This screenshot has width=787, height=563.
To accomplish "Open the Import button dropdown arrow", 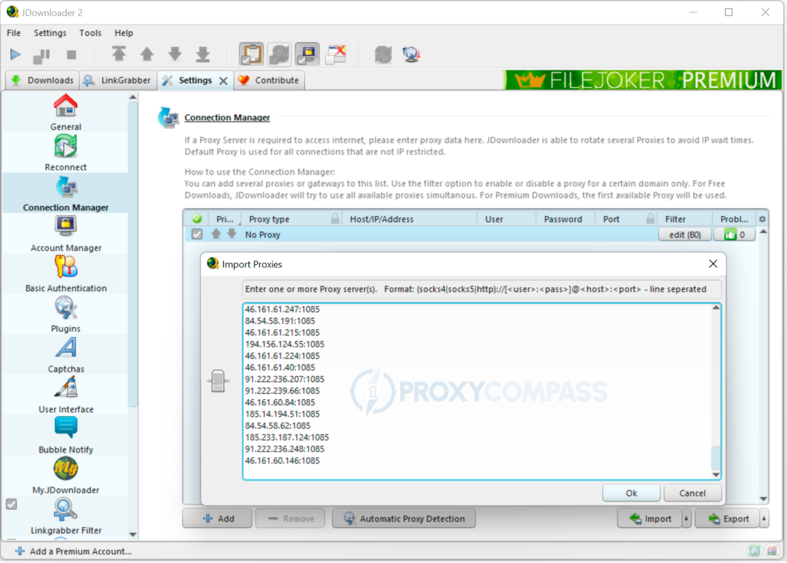I will click(686, 518).
